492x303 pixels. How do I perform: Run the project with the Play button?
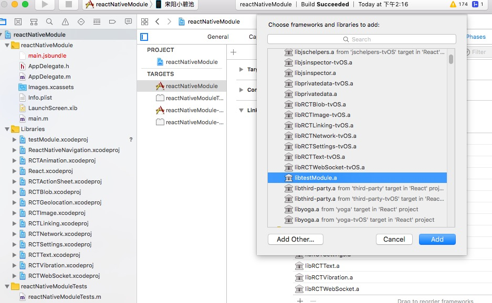coord(45,4)
